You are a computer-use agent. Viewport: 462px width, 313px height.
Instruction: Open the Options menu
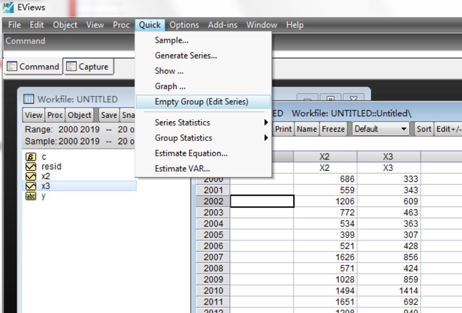point(184,25)
